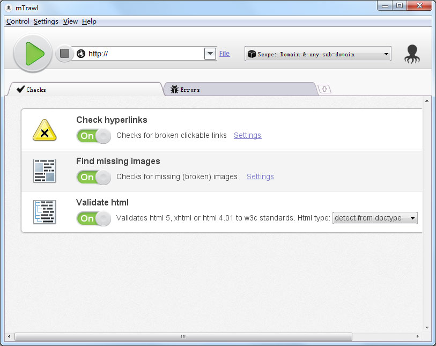The image size is (436, 346).
Task: Expand the URL history dropdown arrow
Action: coord(210,54)
